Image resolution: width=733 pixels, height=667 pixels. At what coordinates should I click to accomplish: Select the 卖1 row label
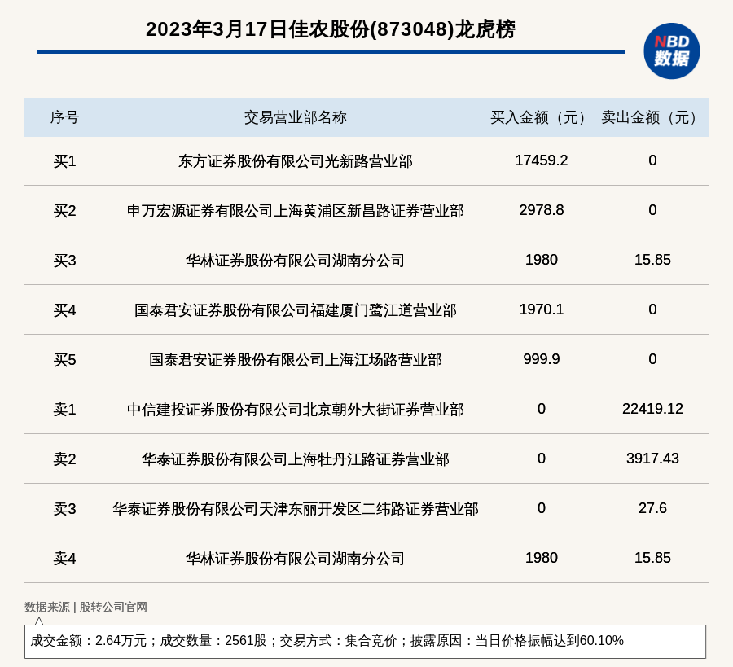(64, 410)
